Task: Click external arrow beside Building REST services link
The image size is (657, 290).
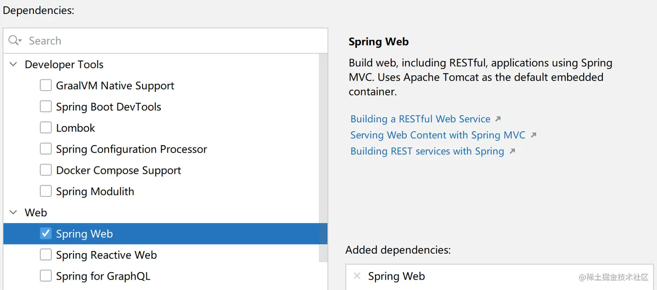Action: pos(512,151)
